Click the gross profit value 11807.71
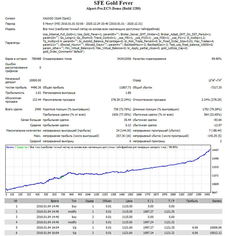The width and height of the screenshot is (225, 236). [125, 87]
